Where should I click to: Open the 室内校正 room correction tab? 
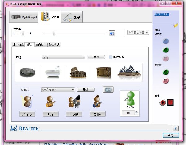41,45
